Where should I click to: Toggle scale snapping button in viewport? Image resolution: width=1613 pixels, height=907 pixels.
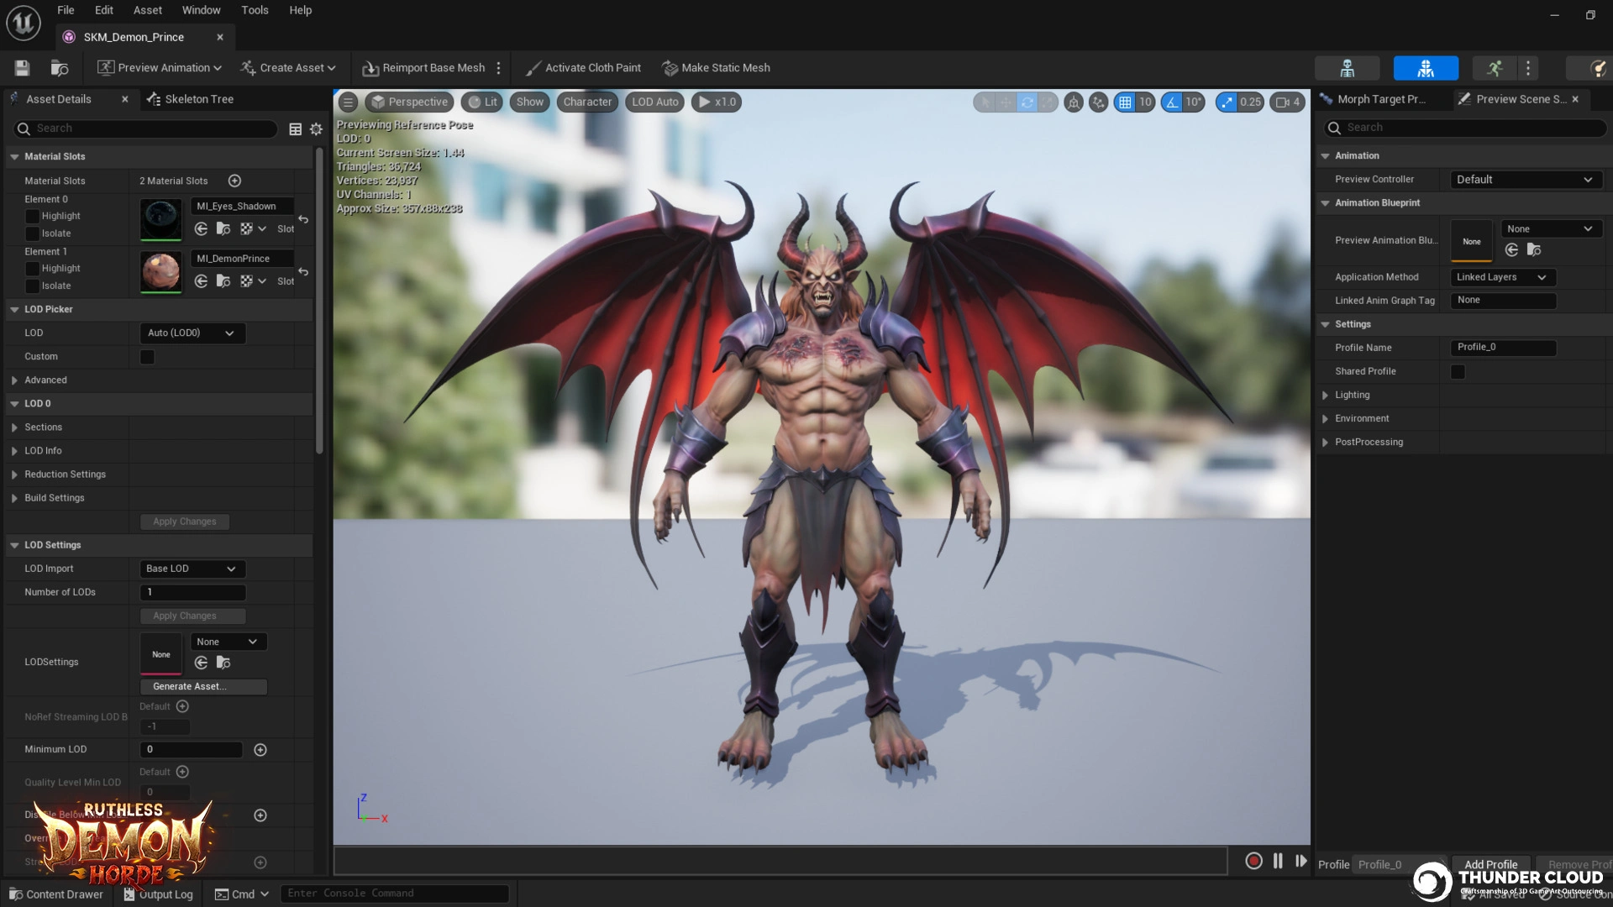click(1227, 102)
